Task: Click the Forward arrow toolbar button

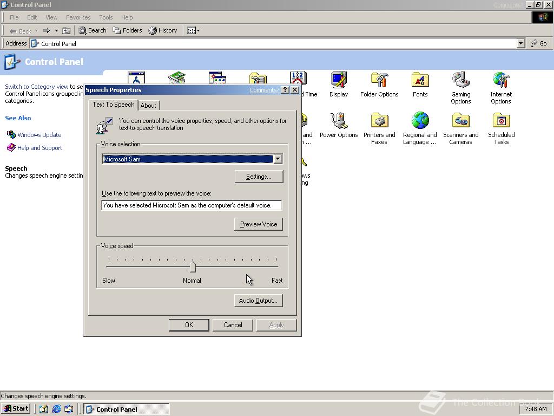Action: [47, 31]
